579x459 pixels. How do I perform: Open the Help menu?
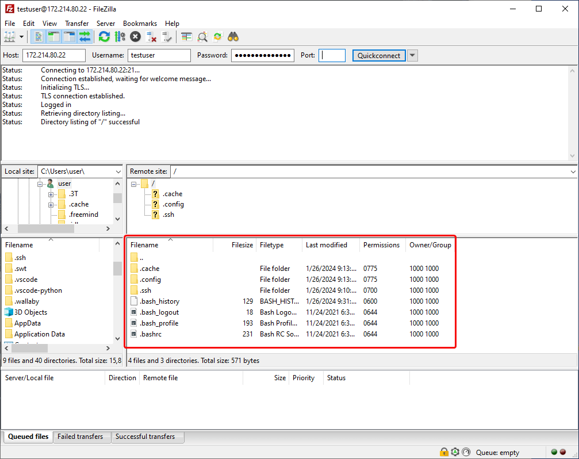[172, 23]
